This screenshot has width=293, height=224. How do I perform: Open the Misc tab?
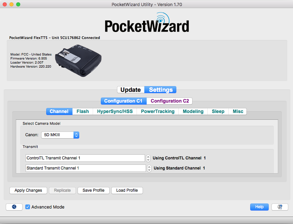click(x=238, y=111)
